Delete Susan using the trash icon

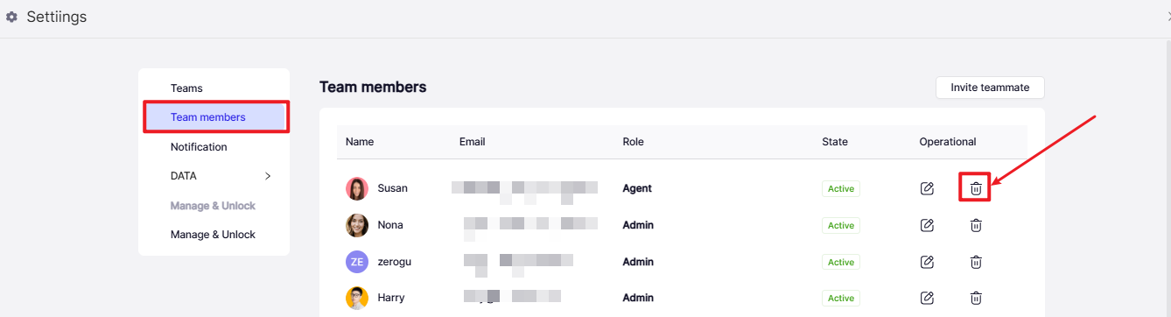[976, 188]
